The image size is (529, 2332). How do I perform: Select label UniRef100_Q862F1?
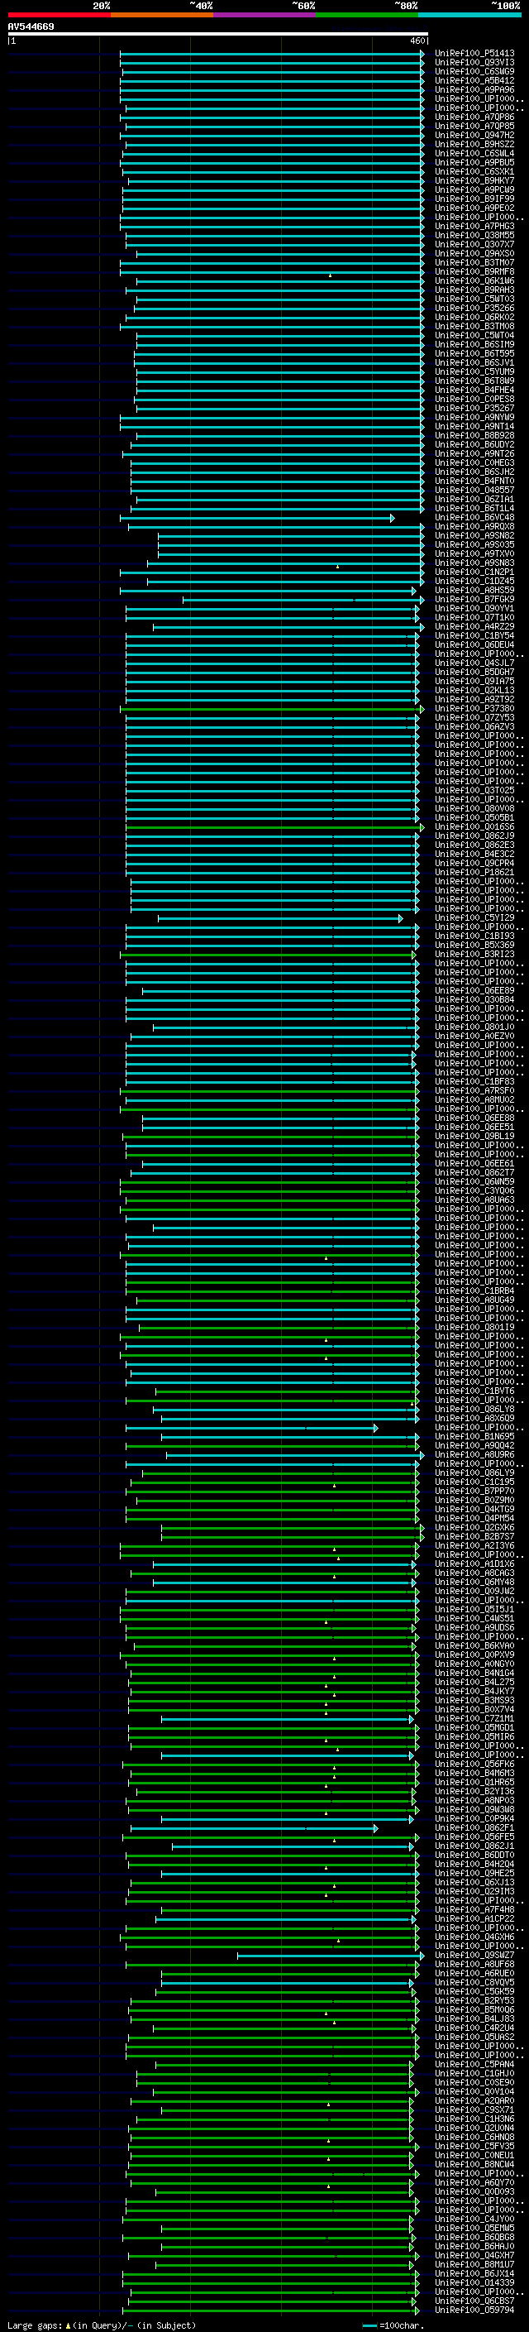coord(474,1827)
